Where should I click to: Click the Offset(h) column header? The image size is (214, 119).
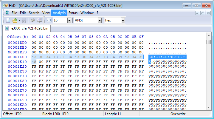tap(18, 37)
